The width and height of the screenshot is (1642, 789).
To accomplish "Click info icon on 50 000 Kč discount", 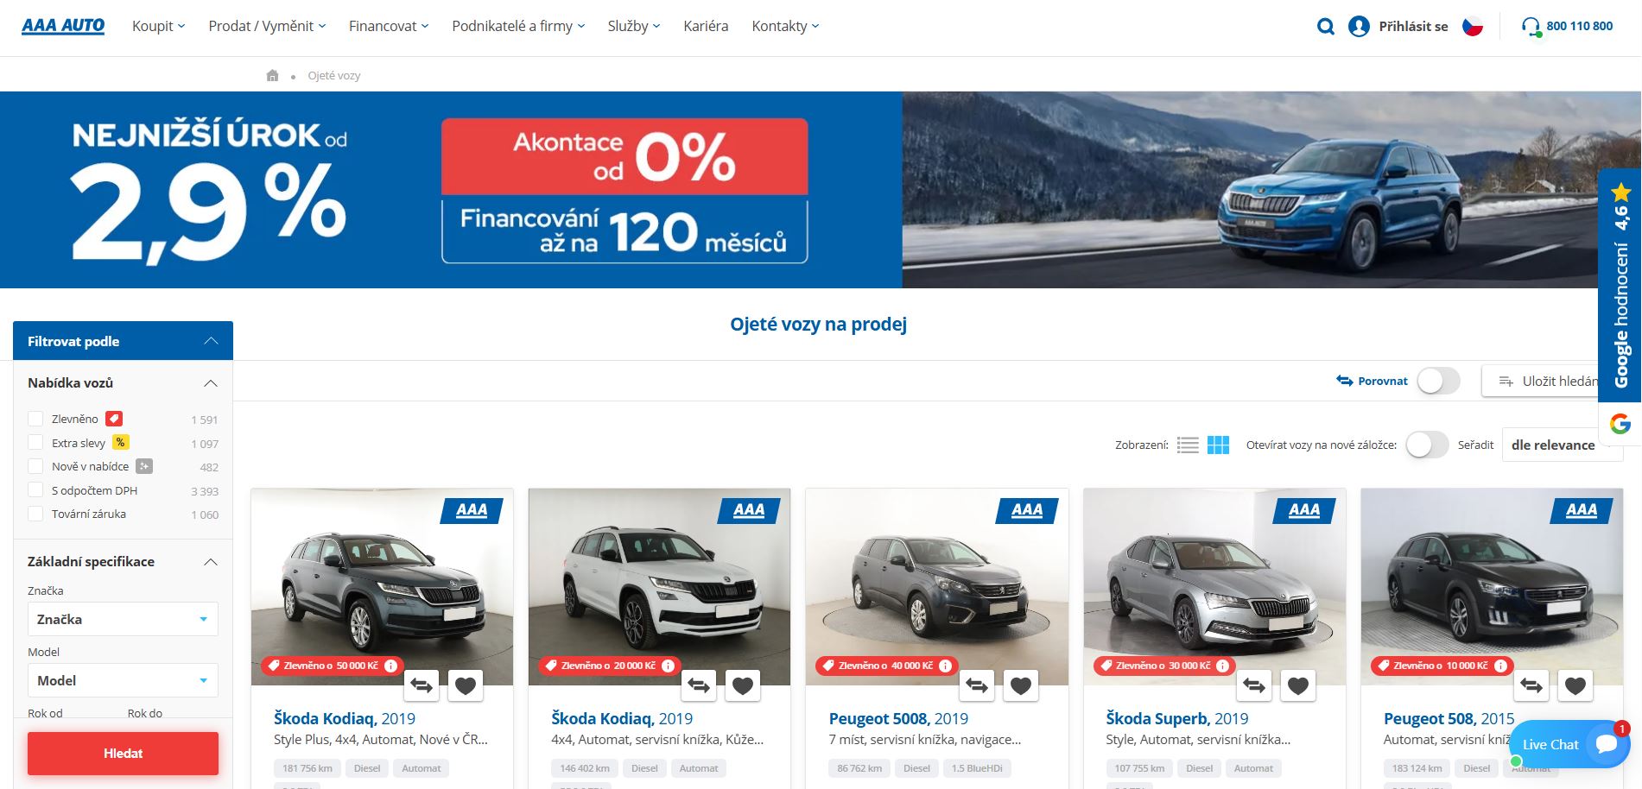I will click(390, 666).
